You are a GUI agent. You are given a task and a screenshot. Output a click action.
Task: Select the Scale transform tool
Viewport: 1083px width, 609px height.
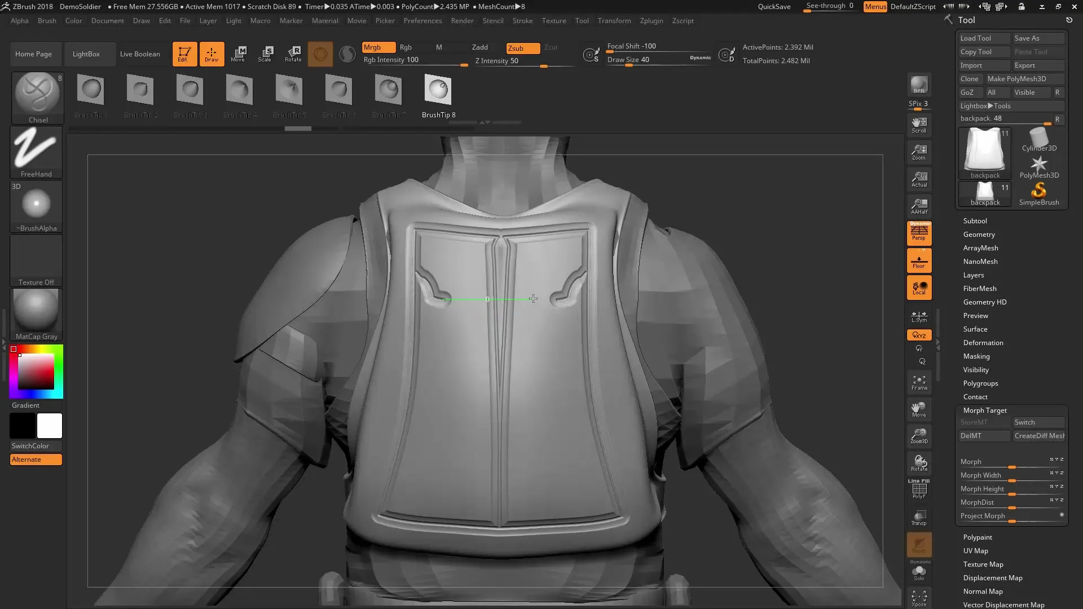pos(265,54)
